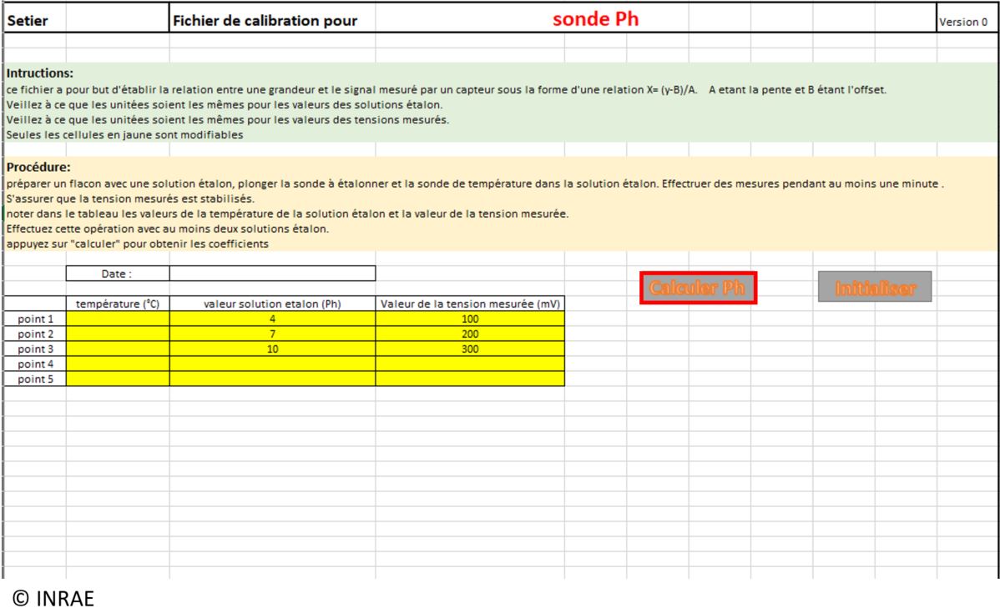Select the 'Version 0' cell
The image size is (1000, 613).
point(963,23)
